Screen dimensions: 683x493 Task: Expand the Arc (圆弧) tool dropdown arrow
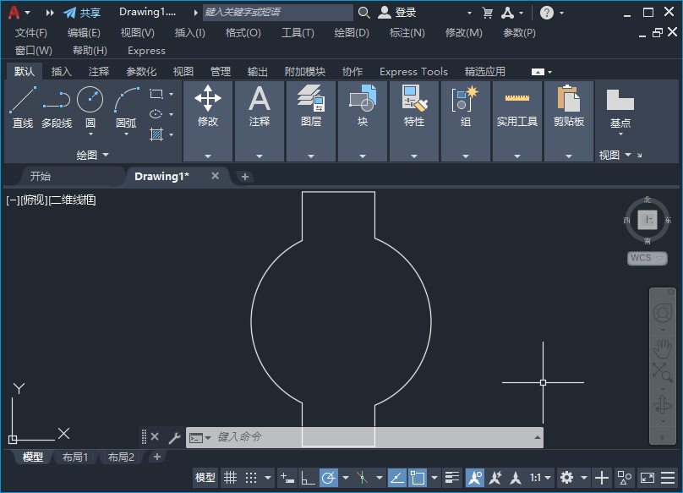[126, 134]
